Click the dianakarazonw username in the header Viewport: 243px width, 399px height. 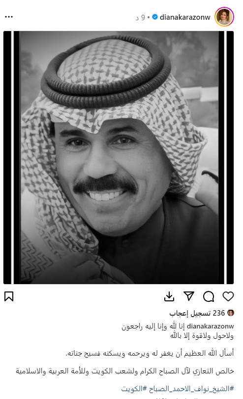point(185,17)
